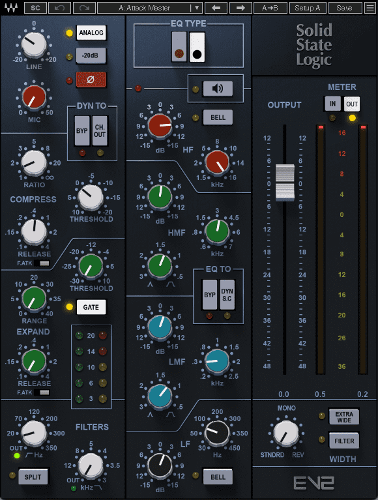Click the SC sidechain button
Image resolution: width=378 pixels, height=500 pixels.
coord(35,8)
